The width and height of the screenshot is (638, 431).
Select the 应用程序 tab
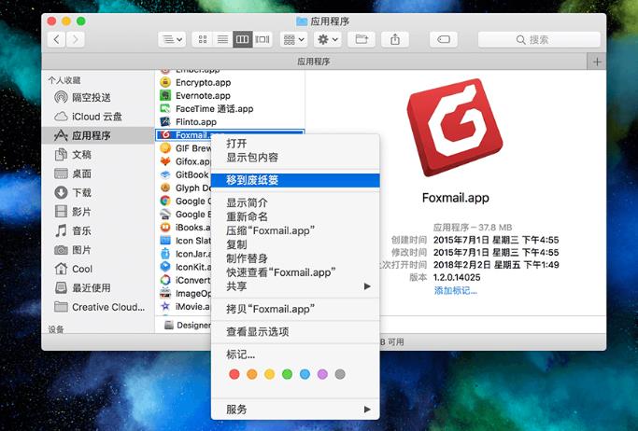point(314,62)
